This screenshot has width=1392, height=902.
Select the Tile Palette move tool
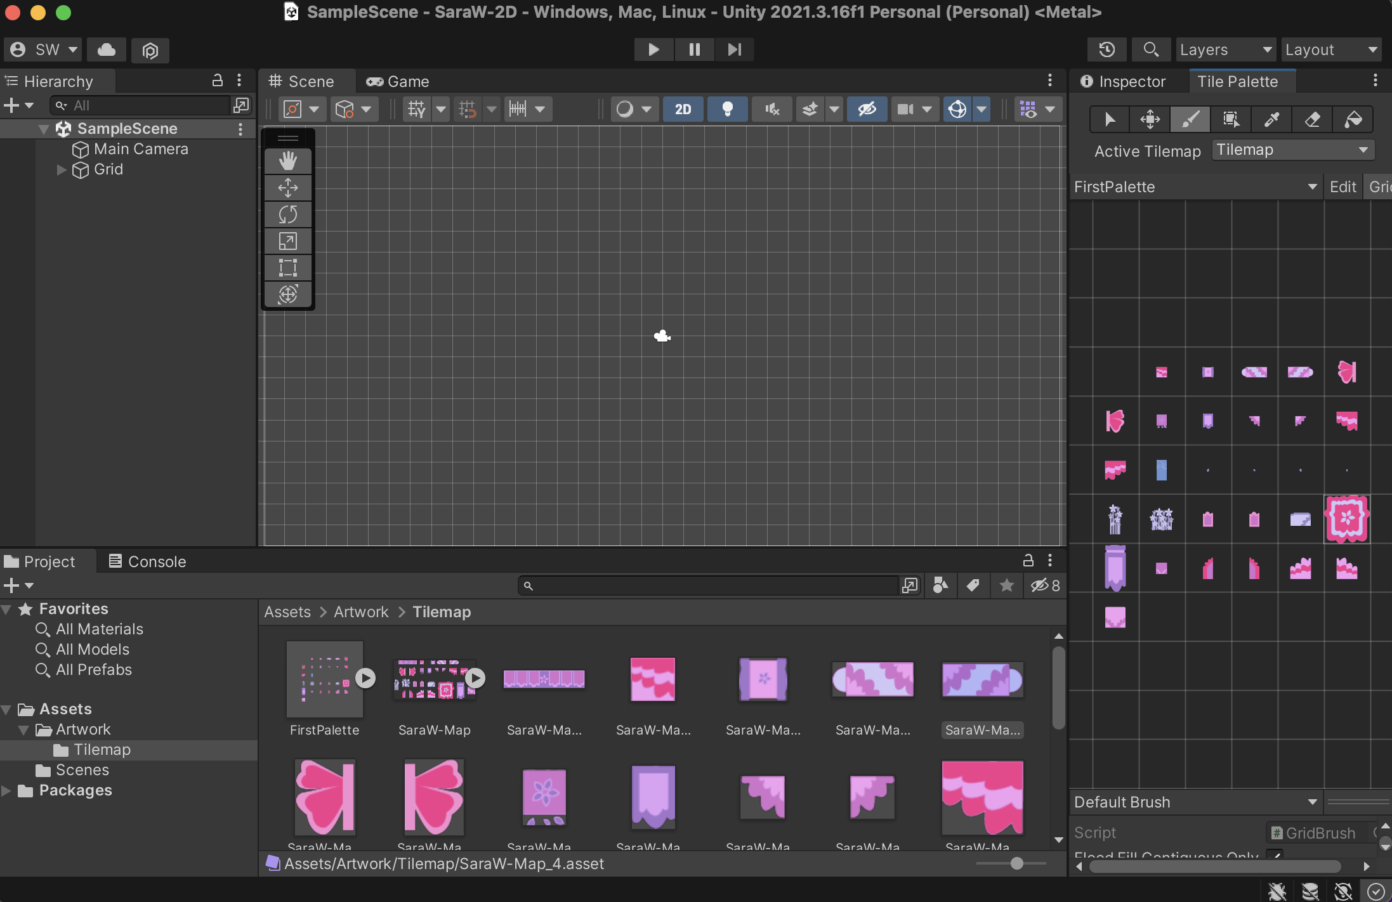(x=1150, y=119)
